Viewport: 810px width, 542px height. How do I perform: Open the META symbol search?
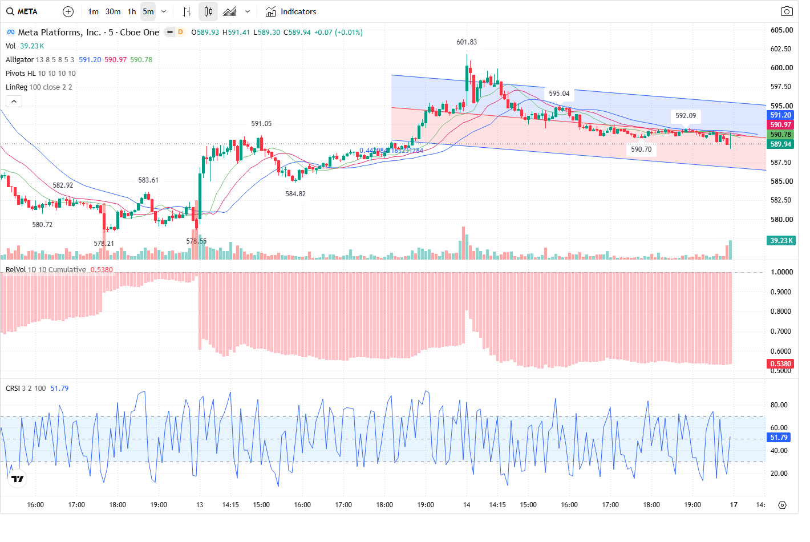(22, 11)
